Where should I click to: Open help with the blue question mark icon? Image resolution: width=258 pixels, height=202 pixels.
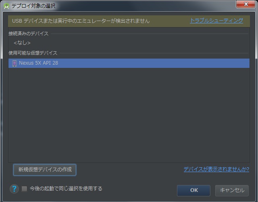click(x=15, y=189)
